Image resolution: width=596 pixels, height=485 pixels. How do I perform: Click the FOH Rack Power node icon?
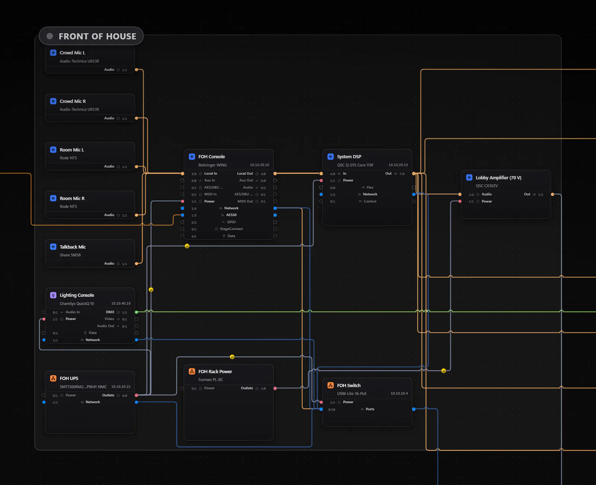[x=192, y=371]
